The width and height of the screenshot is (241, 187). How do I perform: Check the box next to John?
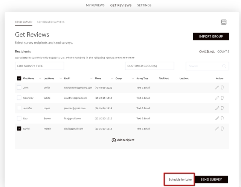(19, 87)
